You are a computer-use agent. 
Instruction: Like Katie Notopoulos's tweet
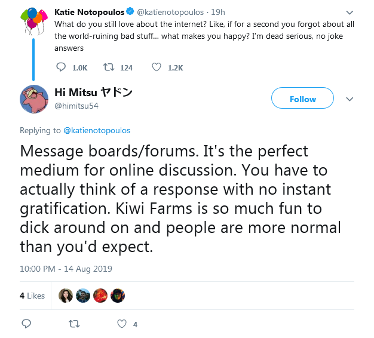tap(157, 67)
